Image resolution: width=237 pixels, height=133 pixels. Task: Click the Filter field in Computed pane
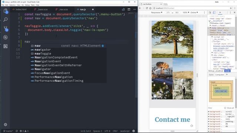click(x=216, y=108)
